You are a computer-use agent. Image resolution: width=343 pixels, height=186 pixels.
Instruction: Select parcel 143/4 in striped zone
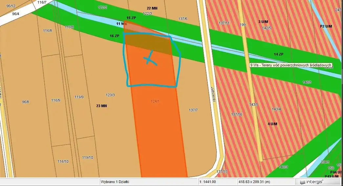click(x=276, y=109)
